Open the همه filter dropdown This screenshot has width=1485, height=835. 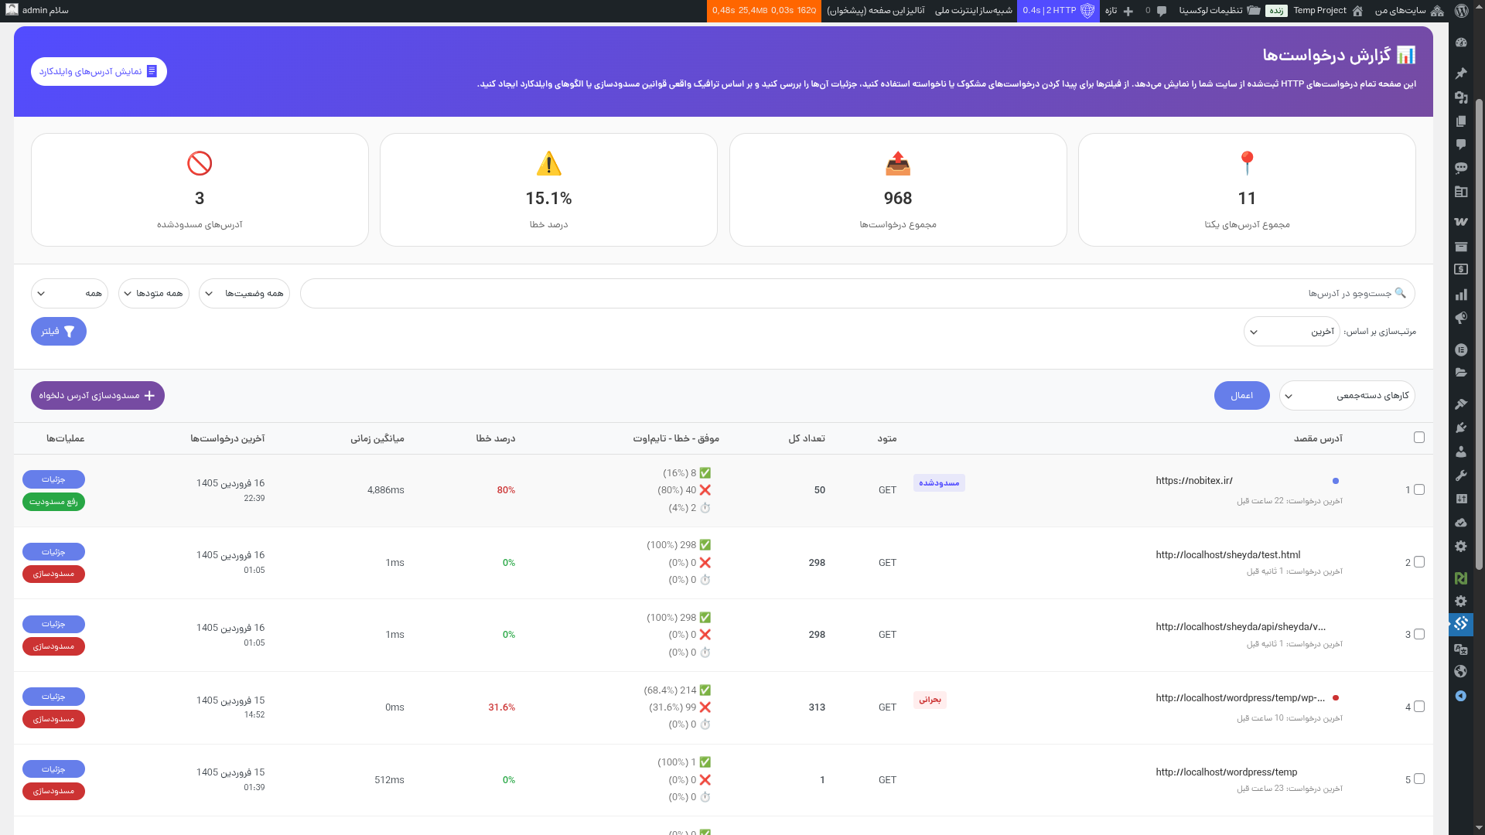click(70, 294)
